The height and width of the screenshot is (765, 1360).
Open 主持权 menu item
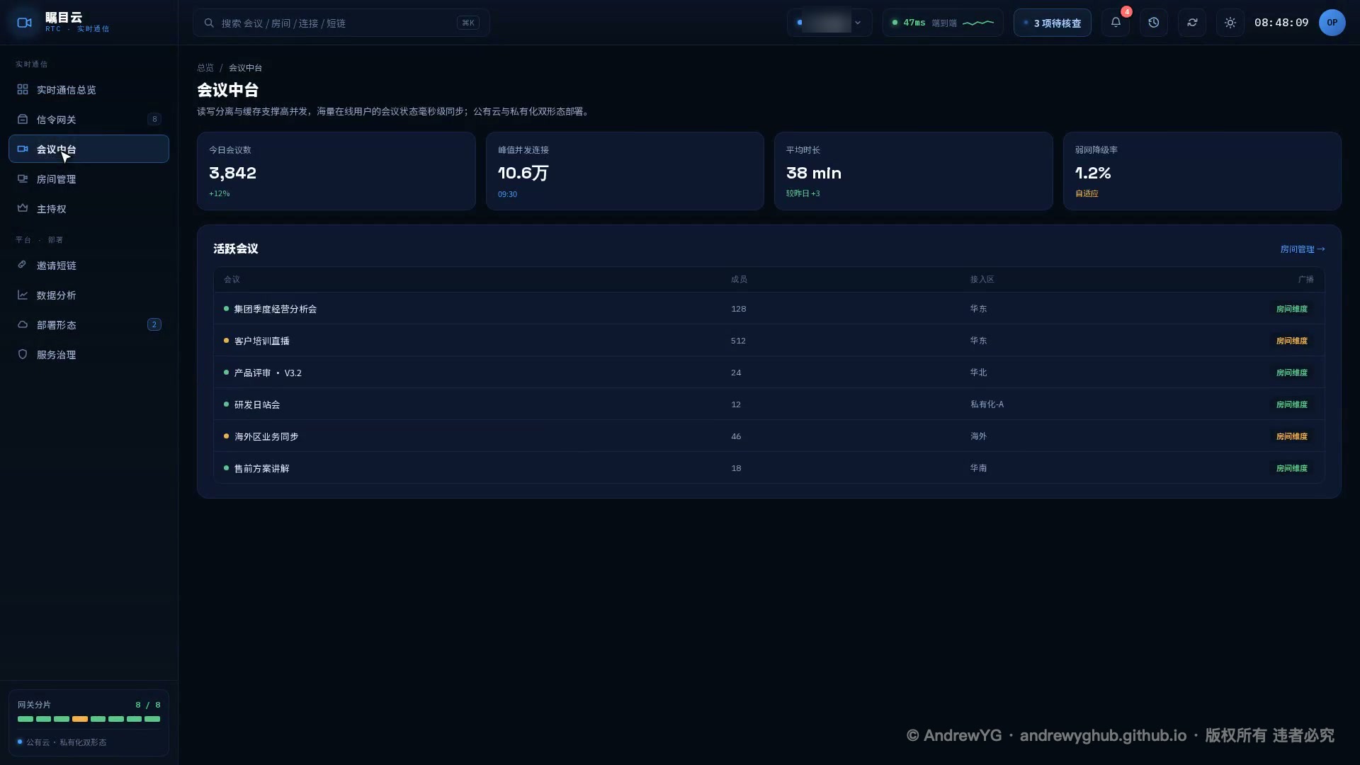89,208
